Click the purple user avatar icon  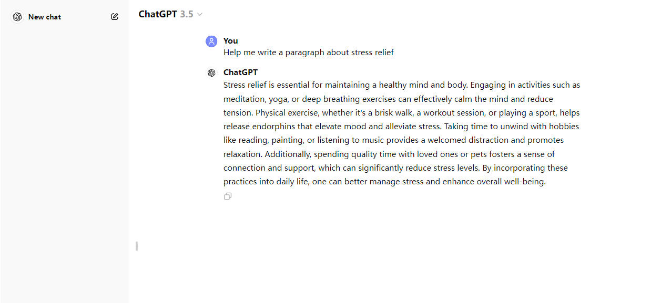click(x=211, y=41)
